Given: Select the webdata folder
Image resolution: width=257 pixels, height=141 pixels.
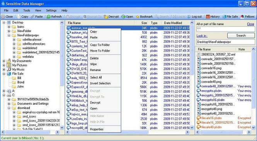Looking at the screenshot, I should (28, 57).
